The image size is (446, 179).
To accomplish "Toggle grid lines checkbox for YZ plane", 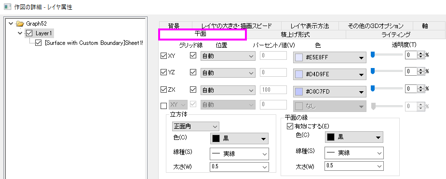I will pos(193,73).
